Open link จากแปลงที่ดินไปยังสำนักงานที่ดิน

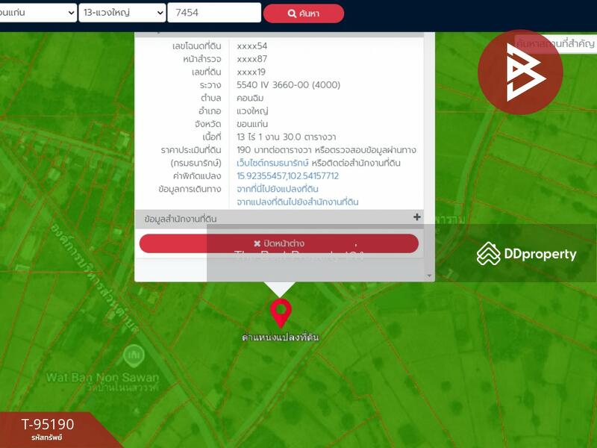(297, 202)
